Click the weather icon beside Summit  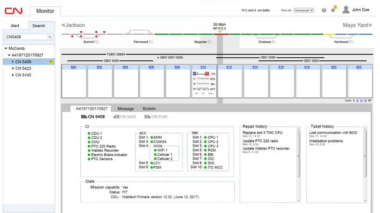tap(97, 42)
